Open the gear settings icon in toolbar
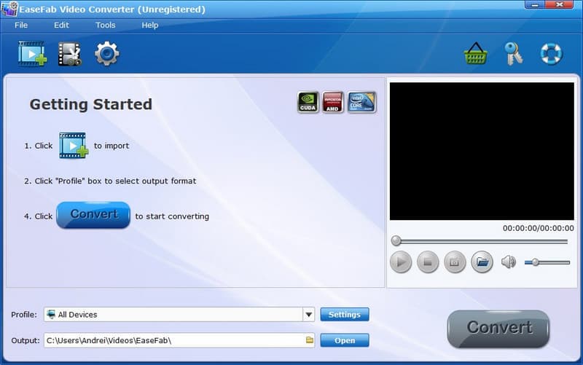The width and height of the screenshot is (583, 365). (107, 54)
